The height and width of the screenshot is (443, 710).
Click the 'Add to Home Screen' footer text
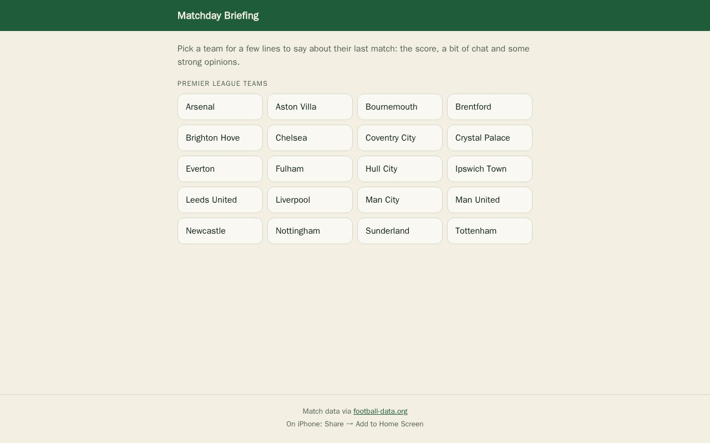coord(389,424)
